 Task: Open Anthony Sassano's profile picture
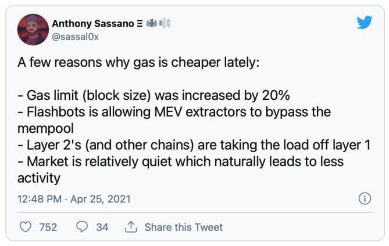pyautogui.click(x=33, y=29)
